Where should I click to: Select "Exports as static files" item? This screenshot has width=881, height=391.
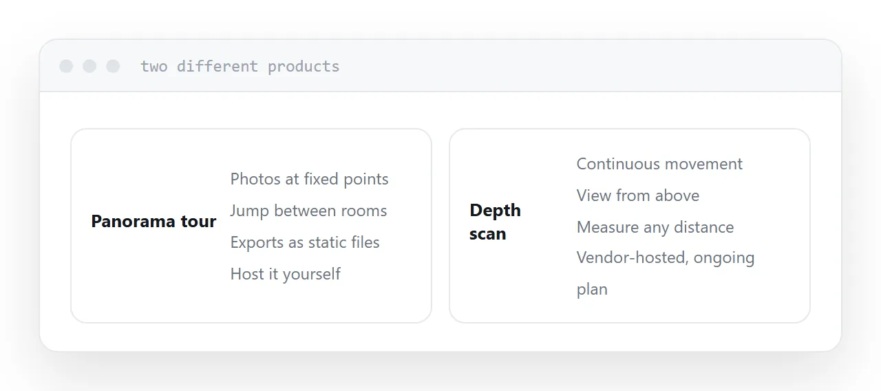click(305, 242)
